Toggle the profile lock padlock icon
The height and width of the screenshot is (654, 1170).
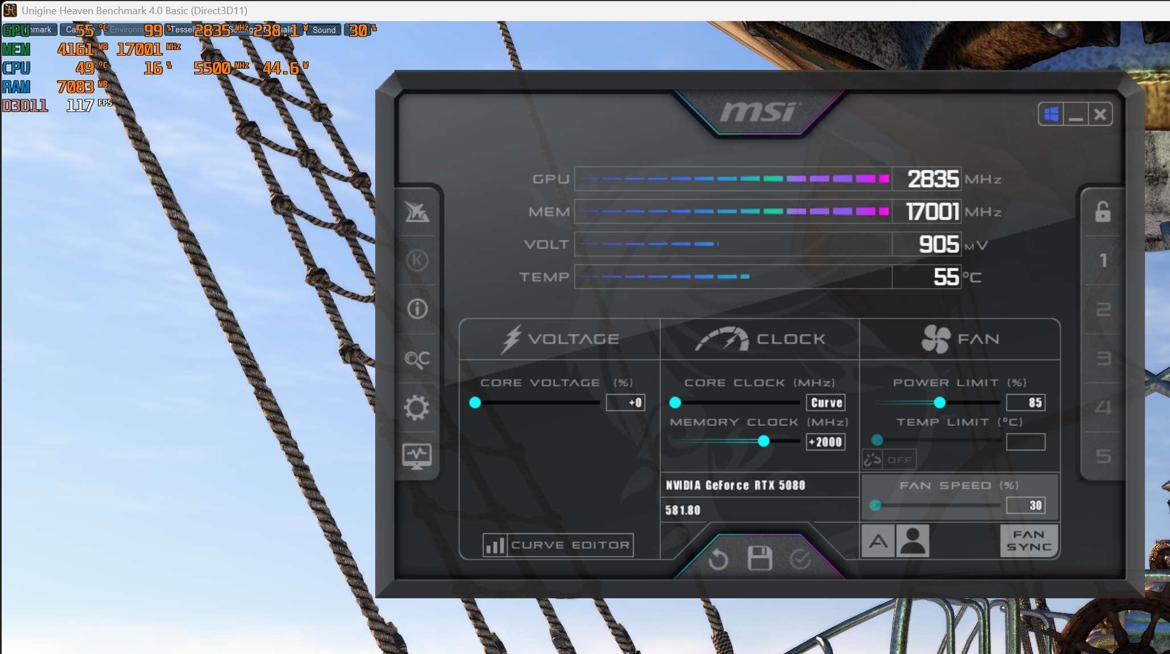click(x=1103, y=212)
